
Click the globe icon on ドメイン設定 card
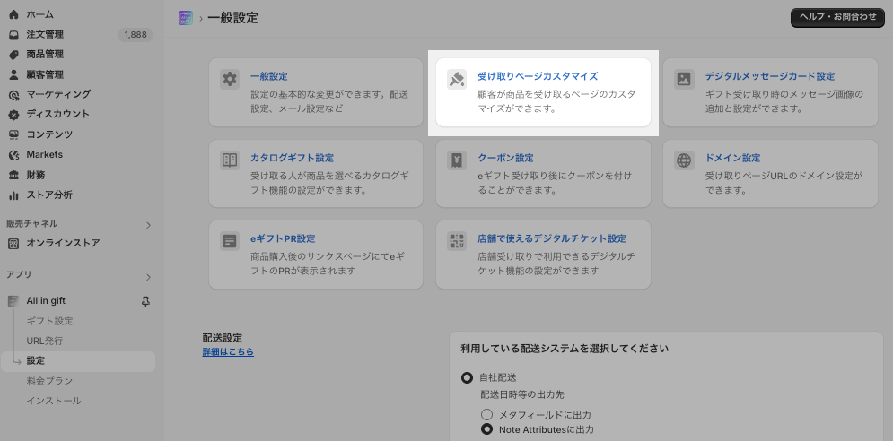click(685, 160)
